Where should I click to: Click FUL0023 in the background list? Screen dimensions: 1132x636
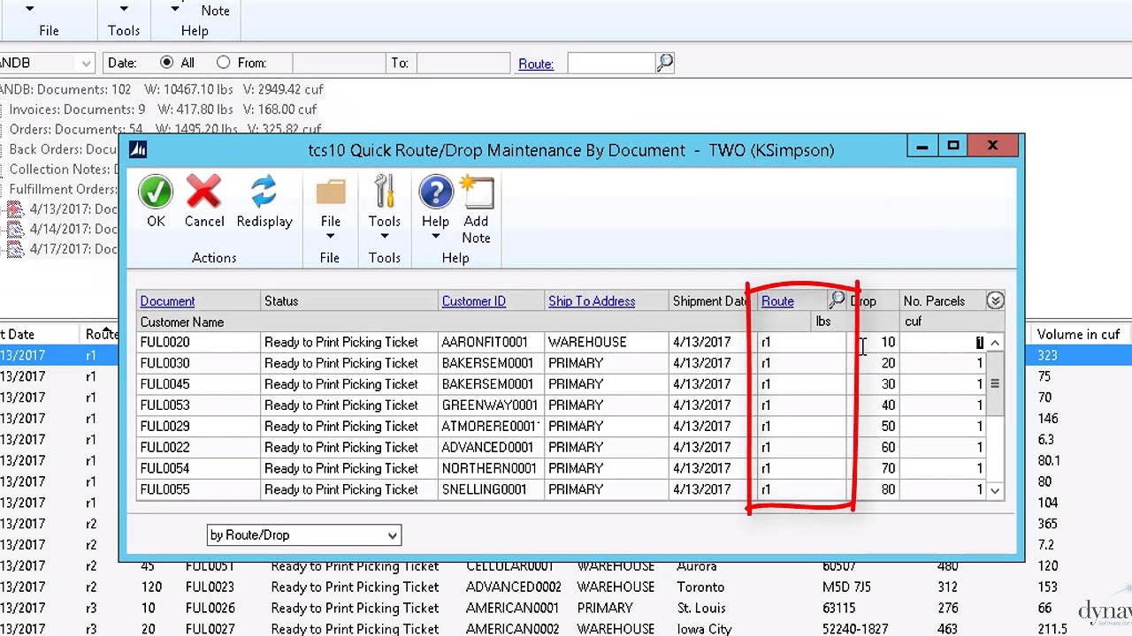[x=210, y=587]
